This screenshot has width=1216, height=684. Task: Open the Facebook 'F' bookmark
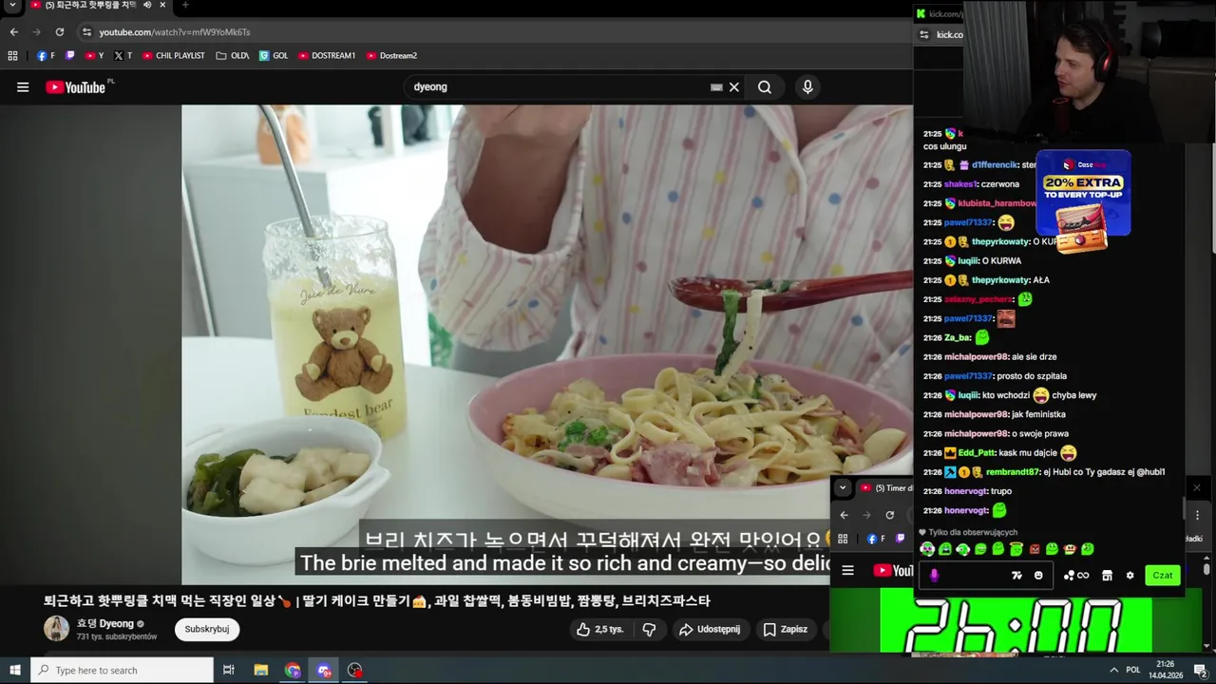(x=46, y=56)
